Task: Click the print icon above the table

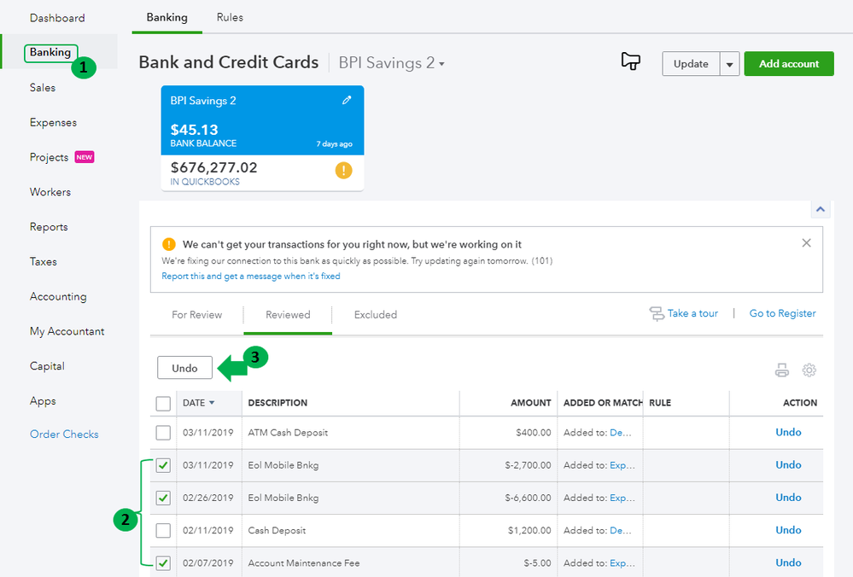Action: click(781, 370)
